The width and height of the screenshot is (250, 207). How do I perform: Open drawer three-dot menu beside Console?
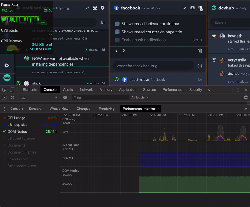(x=4, y=109)
